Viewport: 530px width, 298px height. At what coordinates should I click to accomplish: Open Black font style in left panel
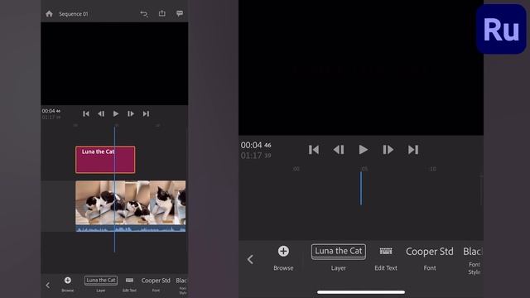[x=181, y=281]
